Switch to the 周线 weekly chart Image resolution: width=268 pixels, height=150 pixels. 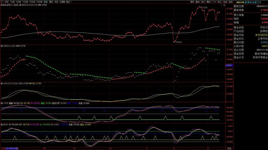pyautogui.click(x=51, y=2)
